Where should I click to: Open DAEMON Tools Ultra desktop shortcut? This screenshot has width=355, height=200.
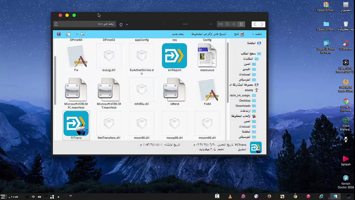(346, 86)
